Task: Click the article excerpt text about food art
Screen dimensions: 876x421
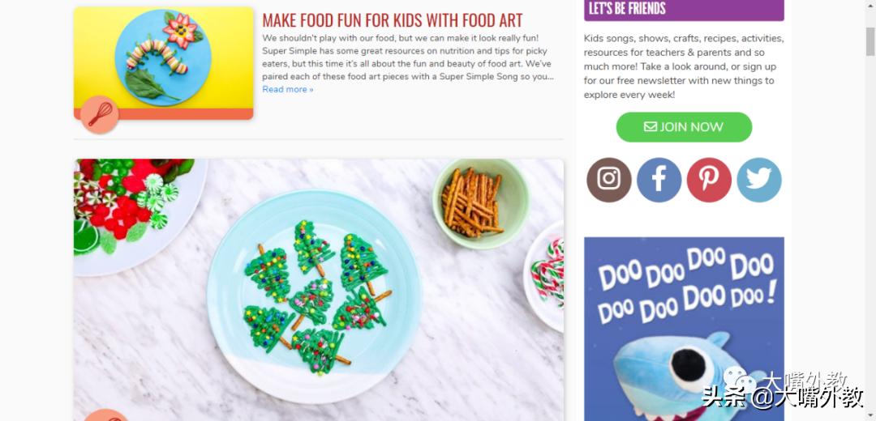Action: (408, 57)
